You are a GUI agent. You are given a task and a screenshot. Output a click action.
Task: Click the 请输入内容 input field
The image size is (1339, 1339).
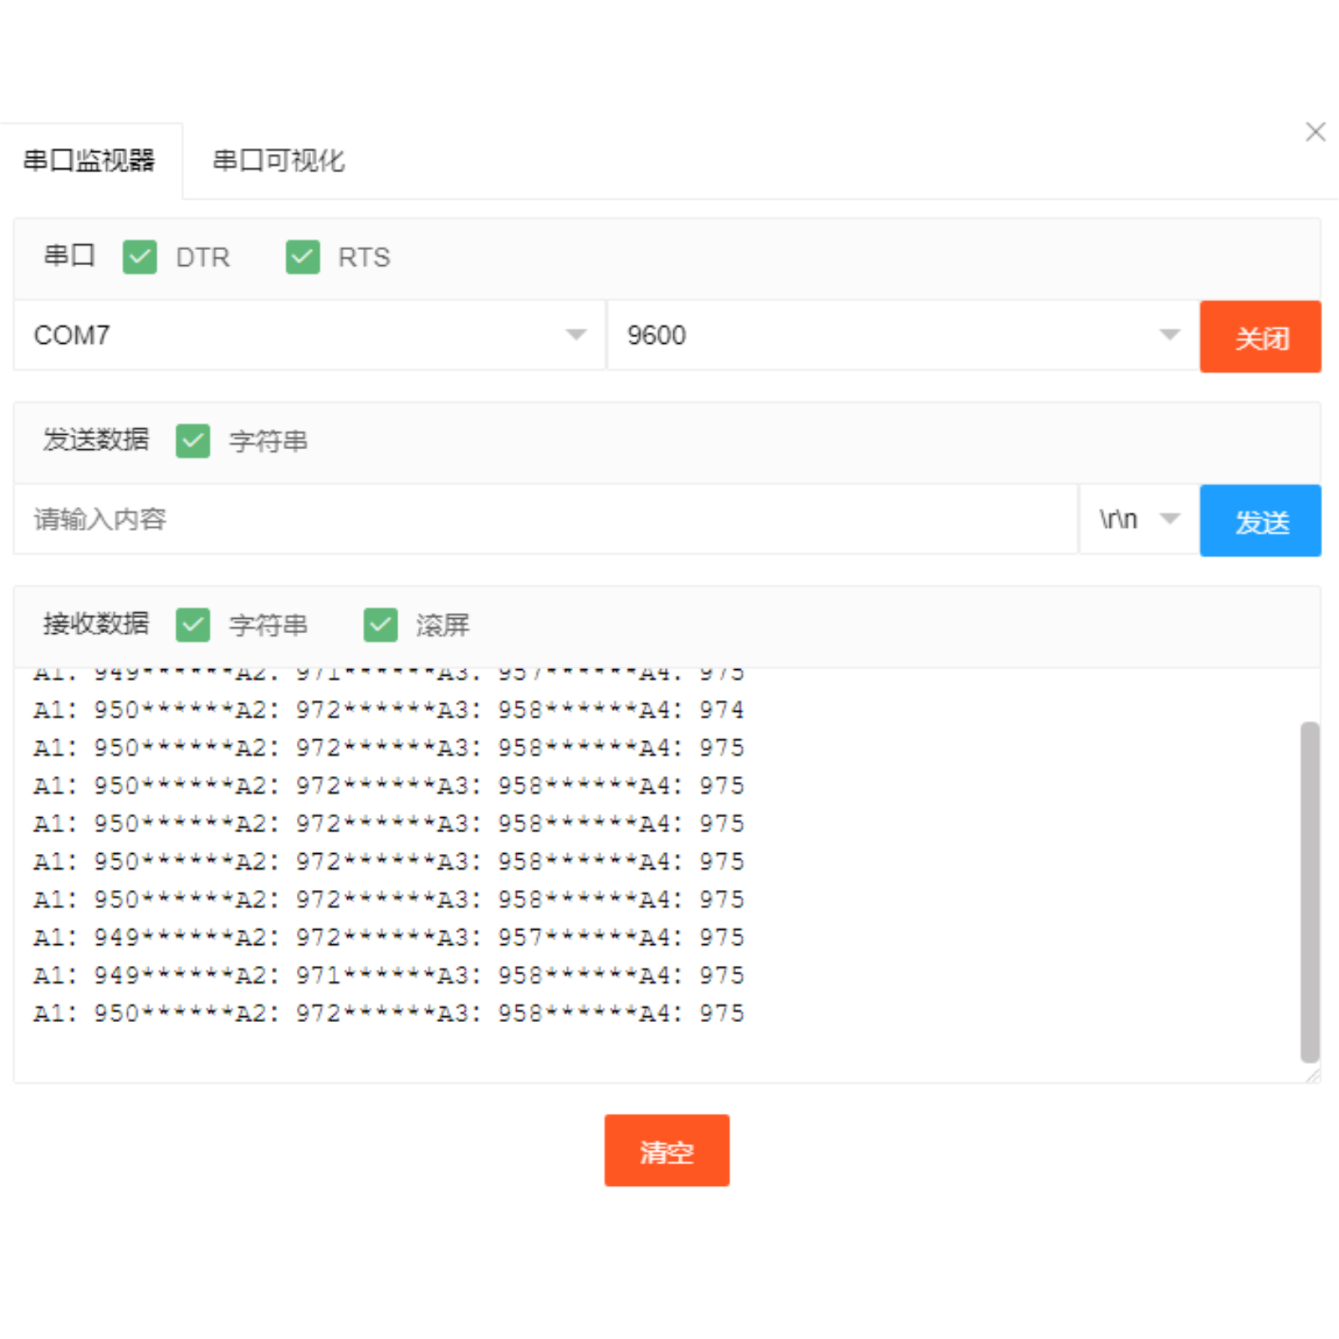point(544,519)
